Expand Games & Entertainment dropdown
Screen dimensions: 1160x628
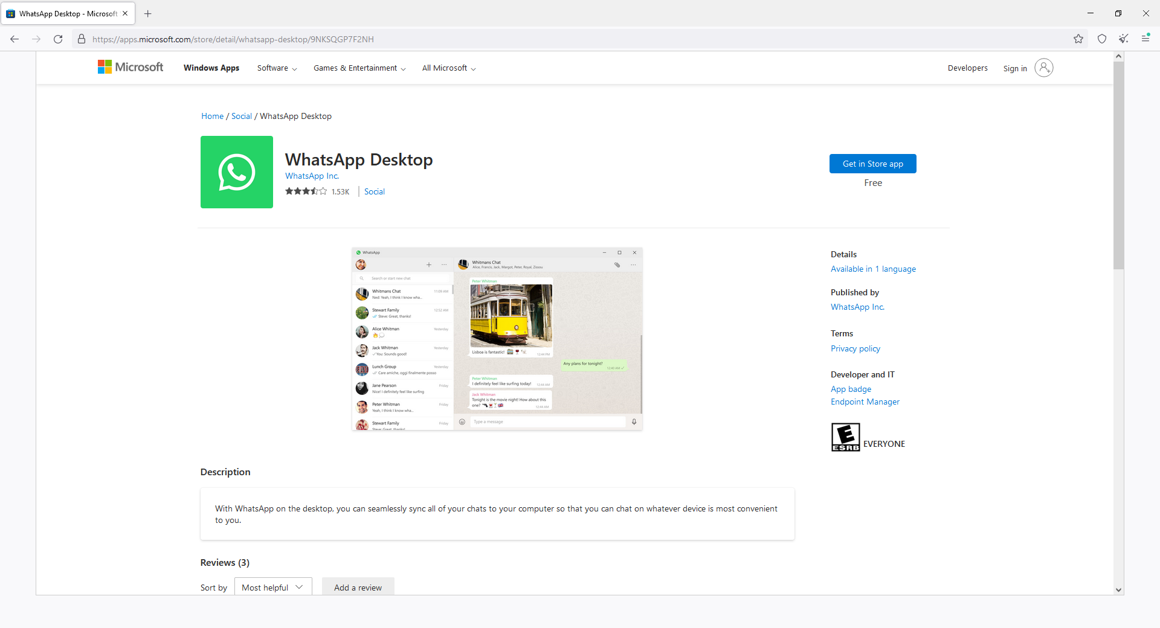pyautogui.click(x=359, y=68)
